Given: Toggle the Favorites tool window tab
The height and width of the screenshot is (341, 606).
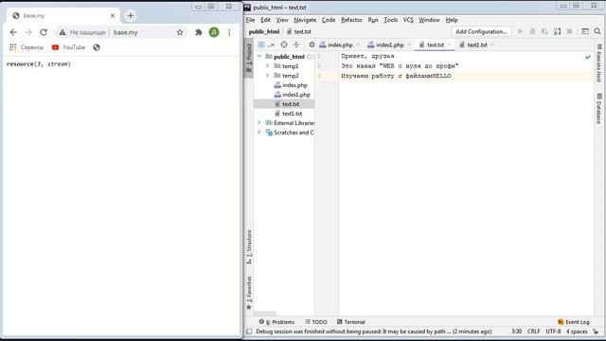Looking at the screenshot, I should pos(249,293).
